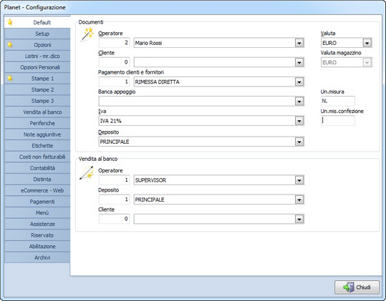This screenshot has height=301, width=386.
Task: Click the Chiudi button
Action: tap(357, 287)
